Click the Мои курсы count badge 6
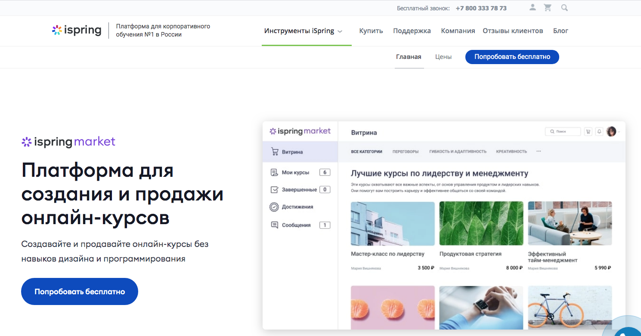 pos(325,173)
